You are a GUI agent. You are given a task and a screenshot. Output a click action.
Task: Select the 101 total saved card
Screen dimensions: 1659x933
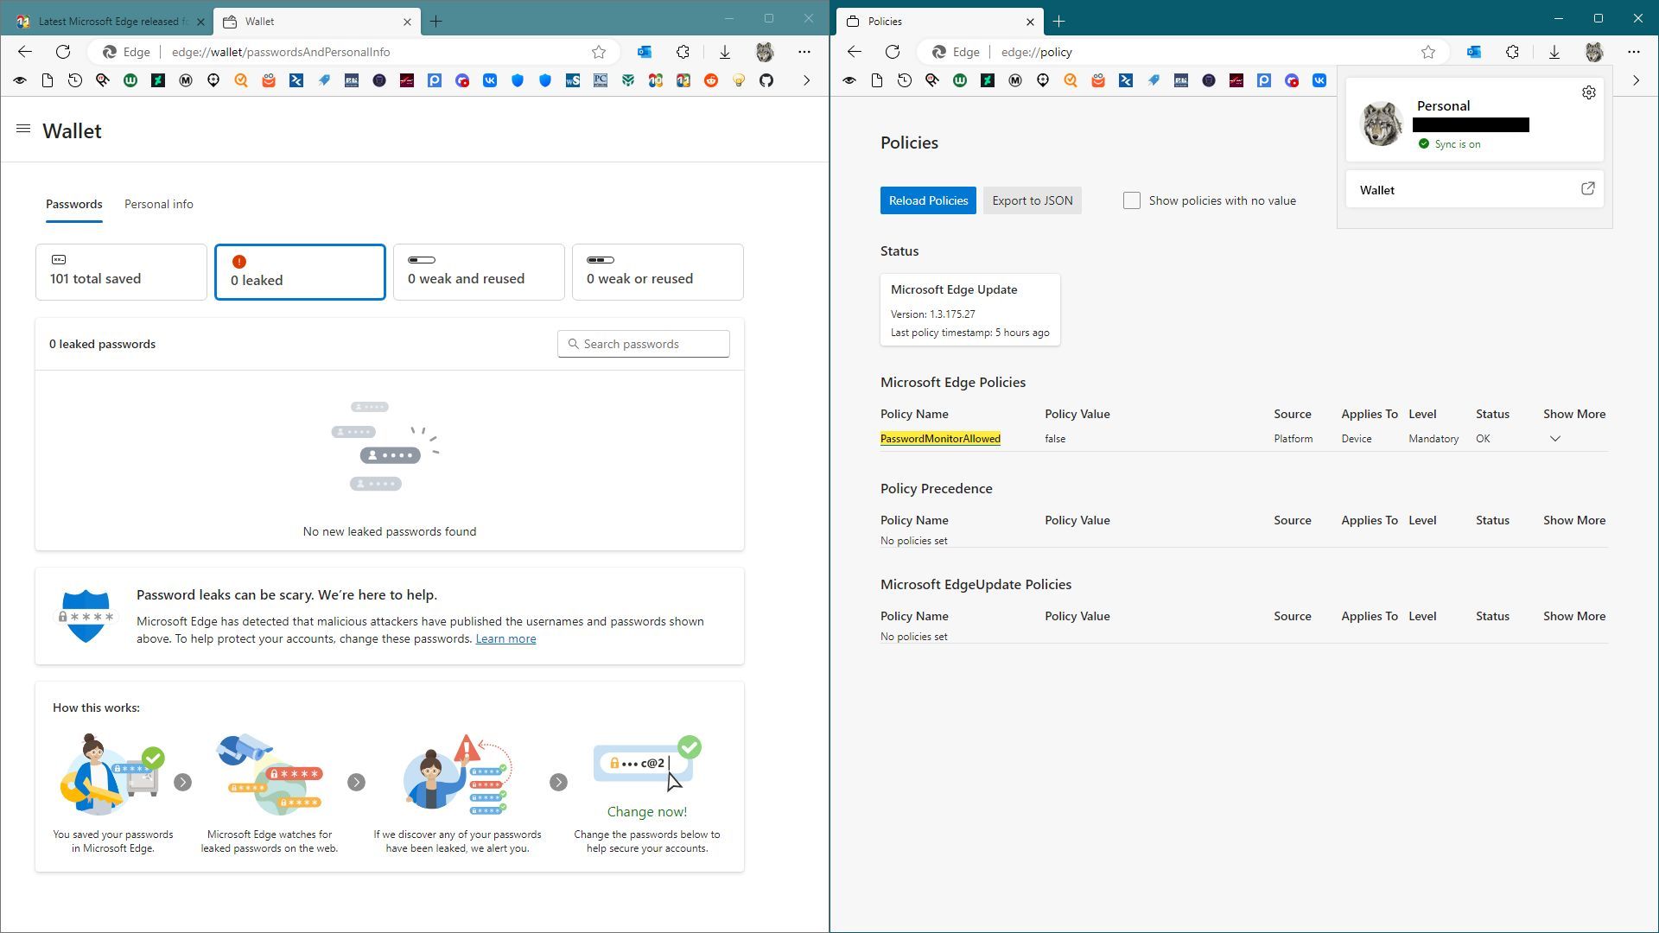pos(121,272)
